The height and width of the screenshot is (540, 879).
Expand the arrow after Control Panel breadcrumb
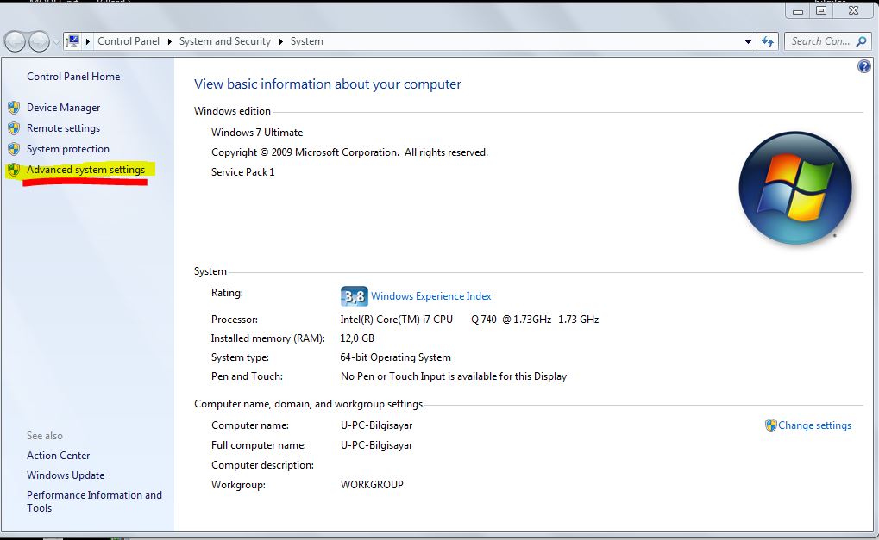click(169, 41)
